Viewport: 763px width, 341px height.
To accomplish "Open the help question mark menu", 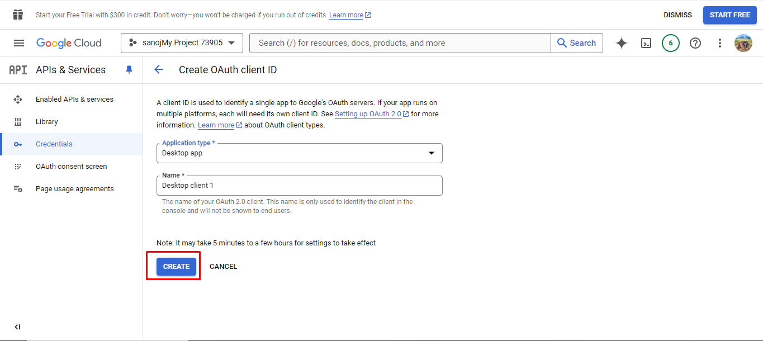I will tap(695, 43).
